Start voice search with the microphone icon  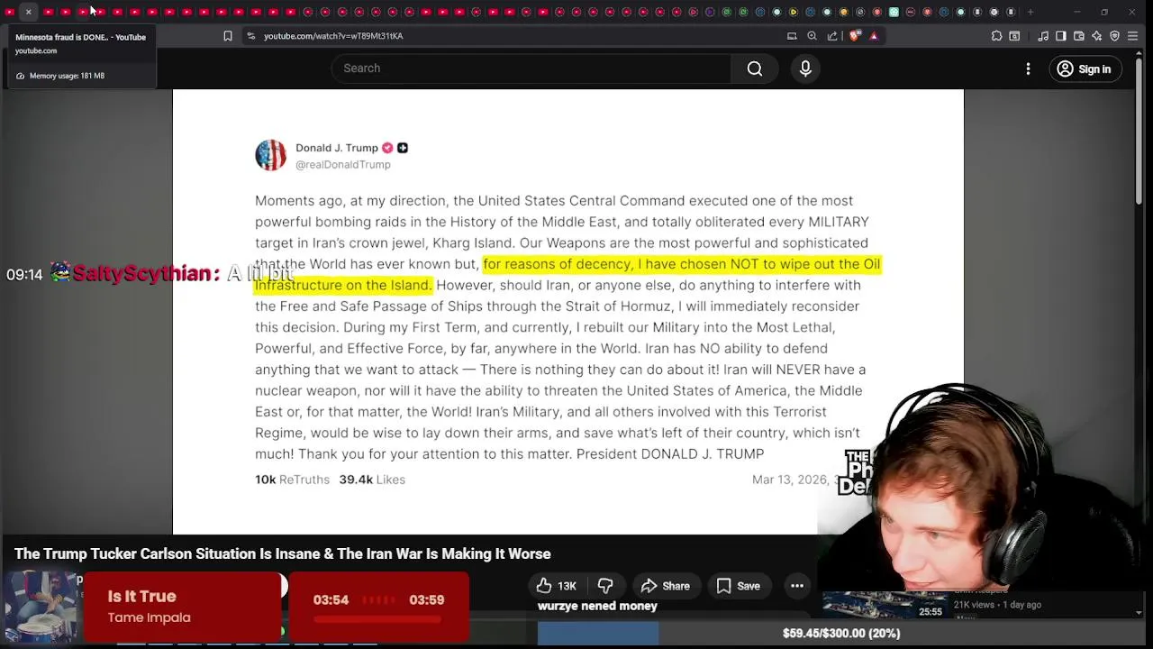coord(805,69)
